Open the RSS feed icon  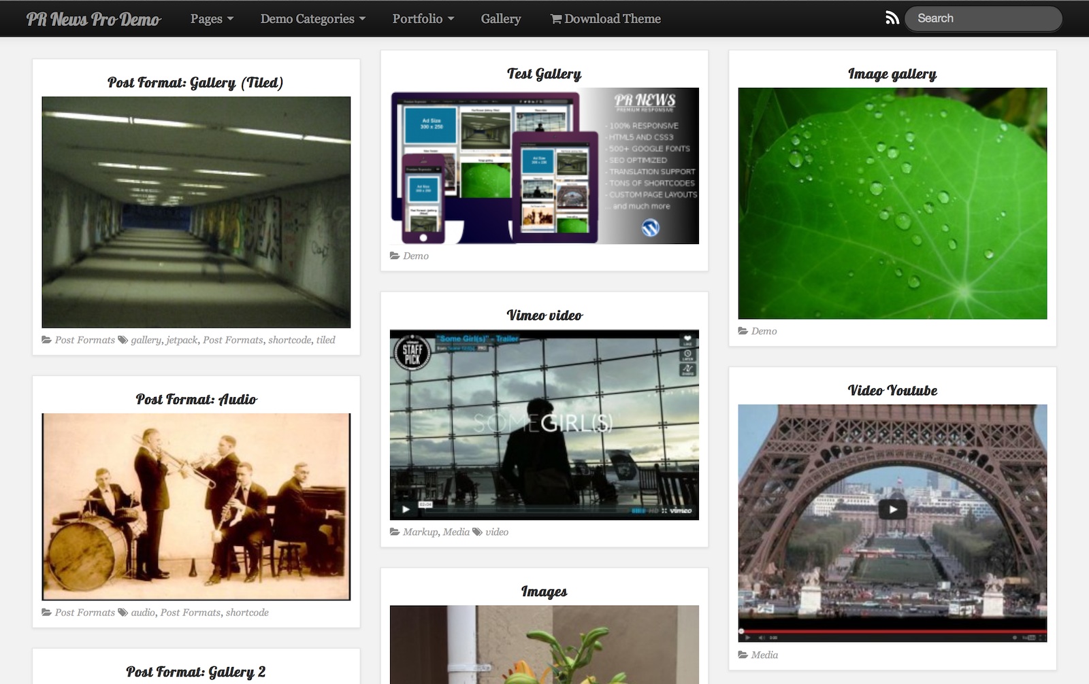[892, 18]
